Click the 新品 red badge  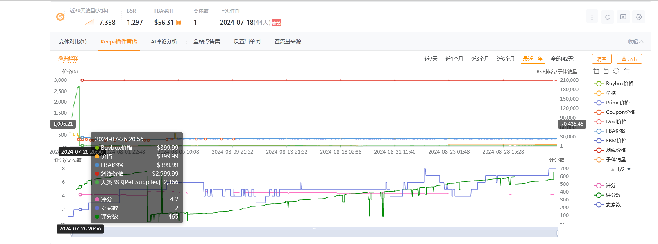pyautogui.click(x=277, y=23)
